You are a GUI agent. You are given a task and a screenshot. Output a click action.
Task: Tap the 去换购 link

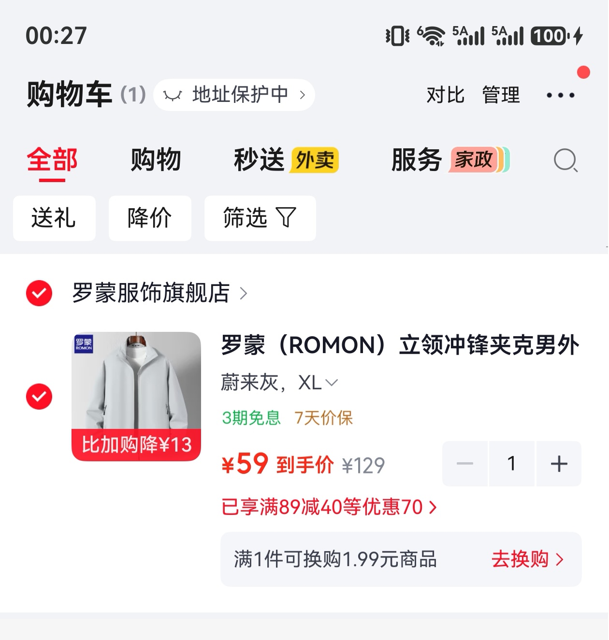[527, 559]
